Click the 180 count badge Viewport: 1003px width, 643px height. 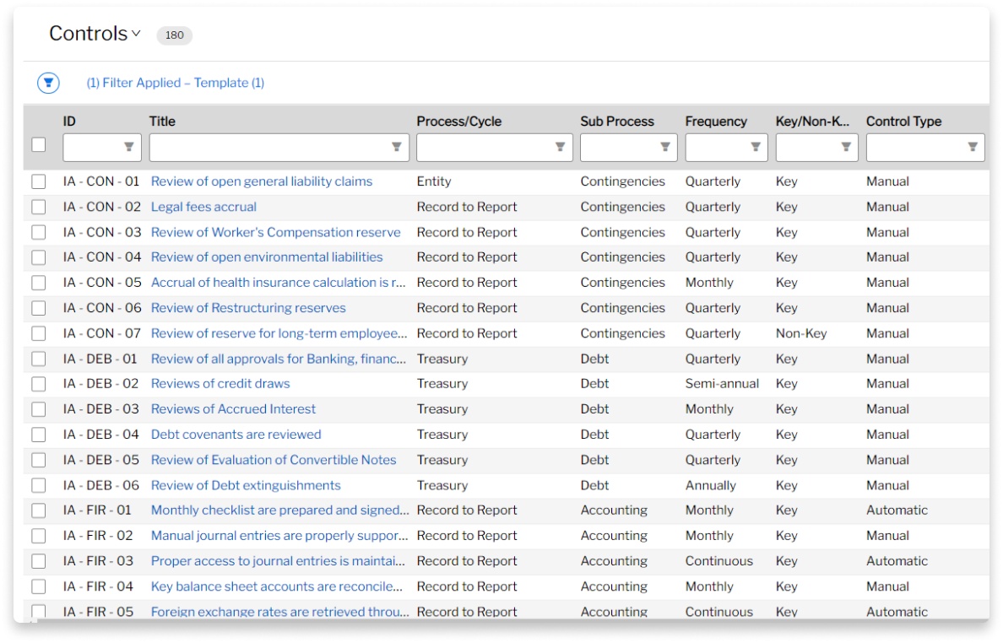tap(175, 35)
